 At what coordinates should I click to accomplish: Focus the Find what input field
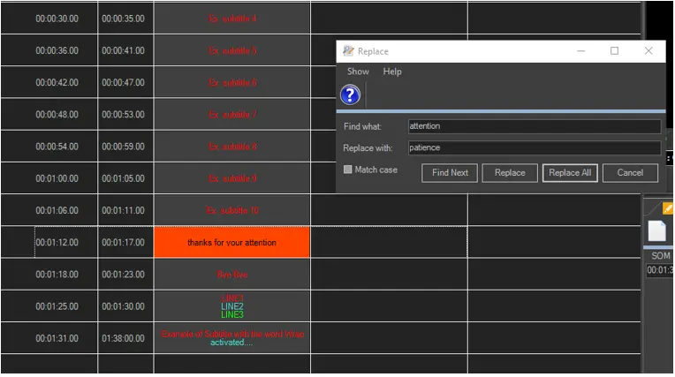tap(534, 126)
